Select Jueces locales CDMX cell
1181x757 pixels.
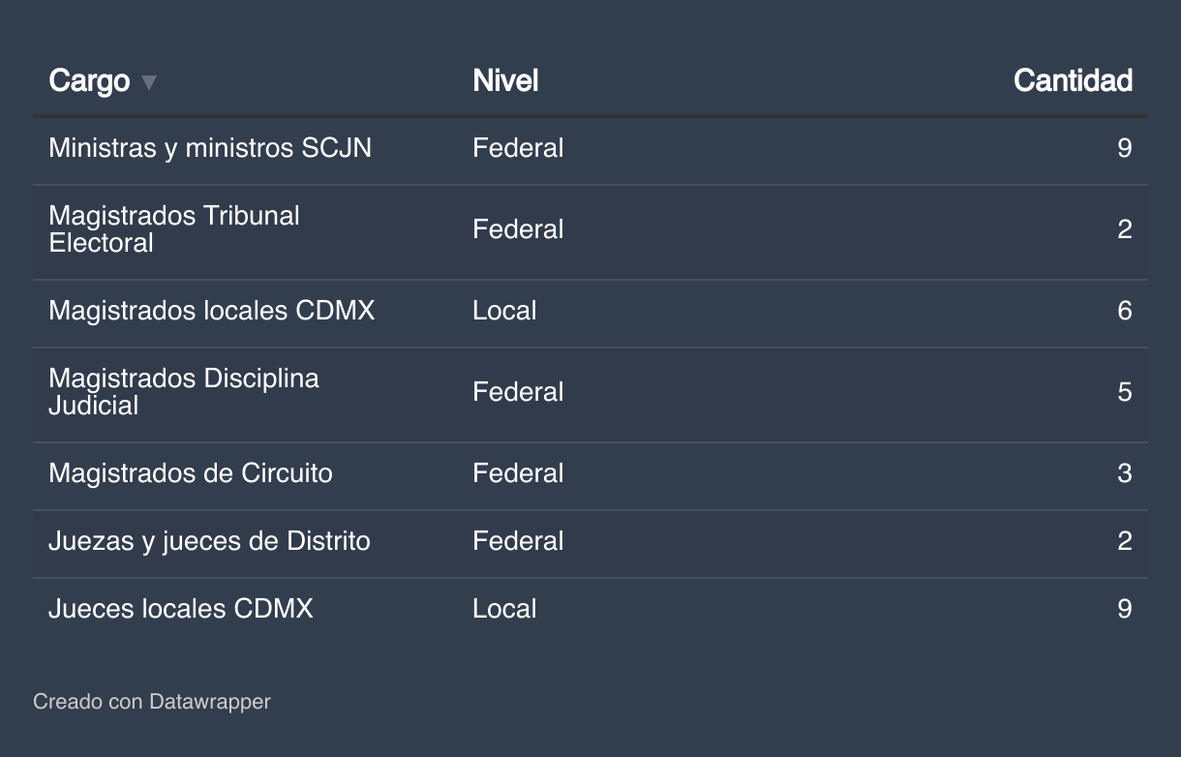click(181, 609)
